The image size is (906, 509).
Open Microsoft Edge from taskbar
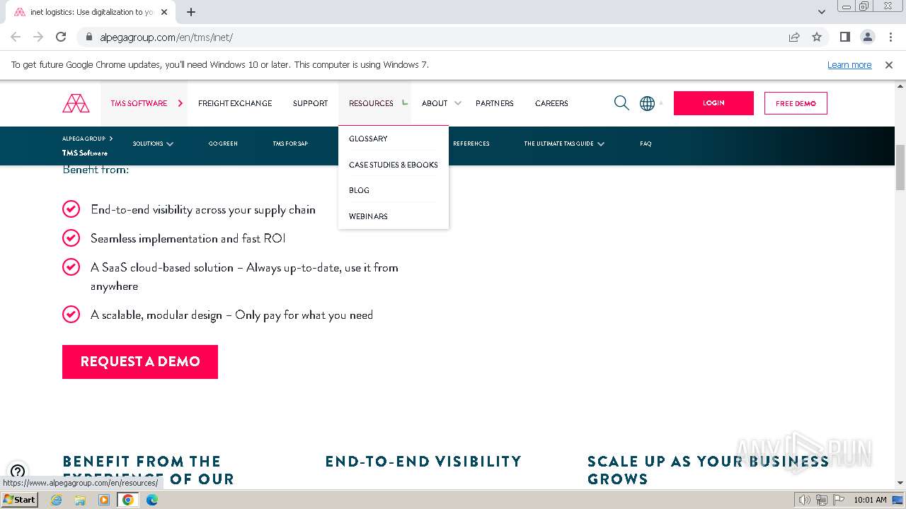pyautogui.click(x=152, y=500)
